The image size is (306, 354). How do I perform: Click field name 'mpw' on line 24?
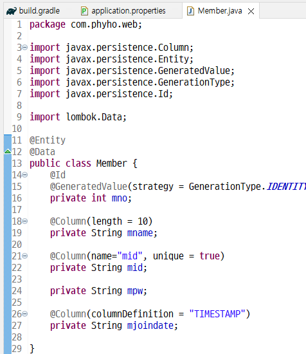135,291
